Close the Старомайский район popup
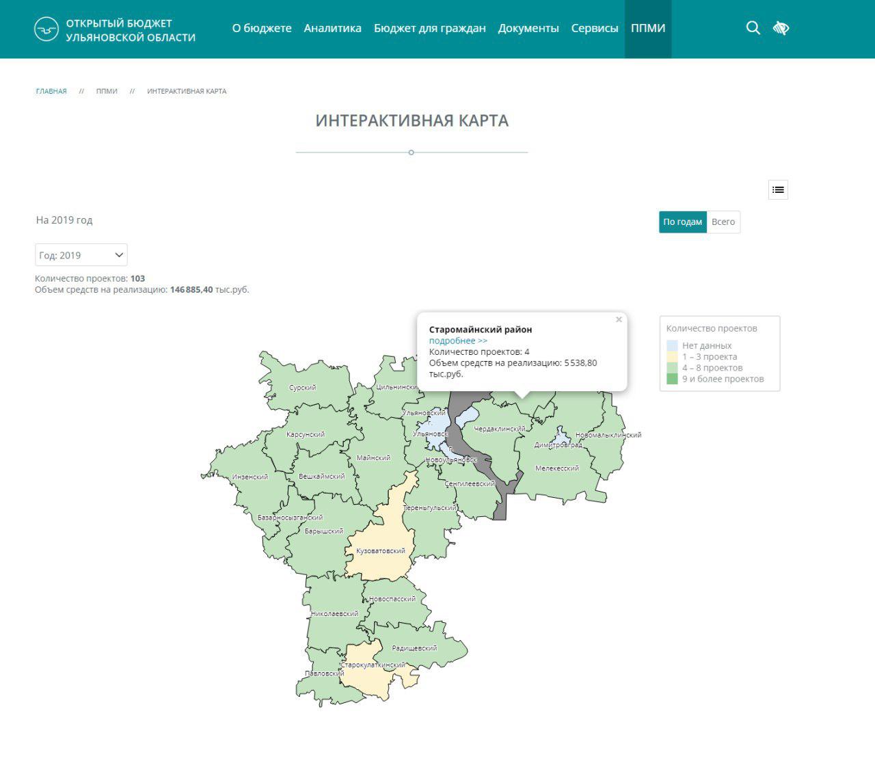 [619, 319]
